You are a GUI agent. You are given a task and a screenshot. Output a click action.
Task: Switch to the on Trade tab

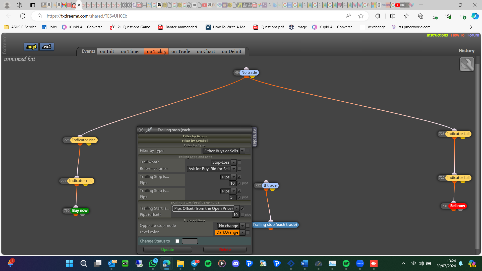(181, 51)
